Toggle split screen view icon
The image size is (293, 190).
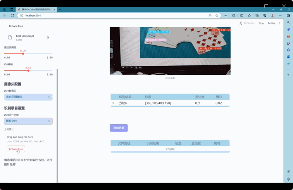coord(241,15)
